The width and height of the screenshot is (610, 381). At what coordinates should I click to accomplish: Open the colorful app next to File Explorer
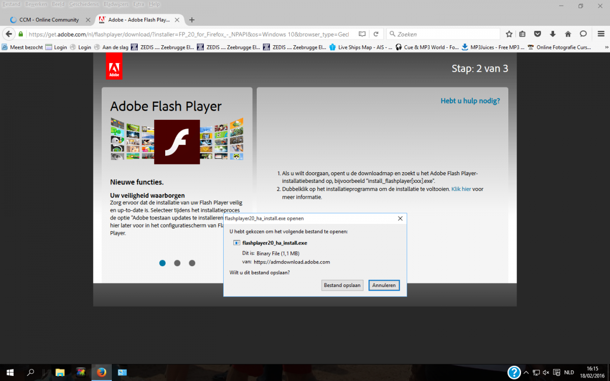[x=80, y=372]
